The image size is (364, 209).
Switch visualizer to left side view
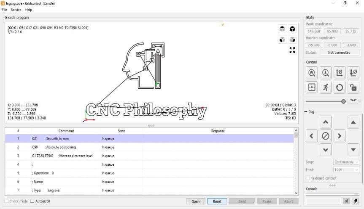292,40
